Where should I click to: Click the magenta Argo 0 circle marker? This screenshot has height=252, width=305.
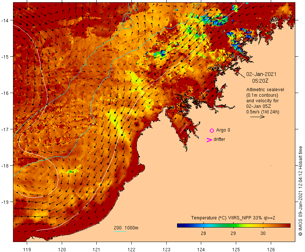(x=212, y=130)
